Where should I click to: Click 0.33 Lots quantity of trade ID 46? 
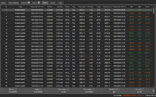click(x=60, y=83)
